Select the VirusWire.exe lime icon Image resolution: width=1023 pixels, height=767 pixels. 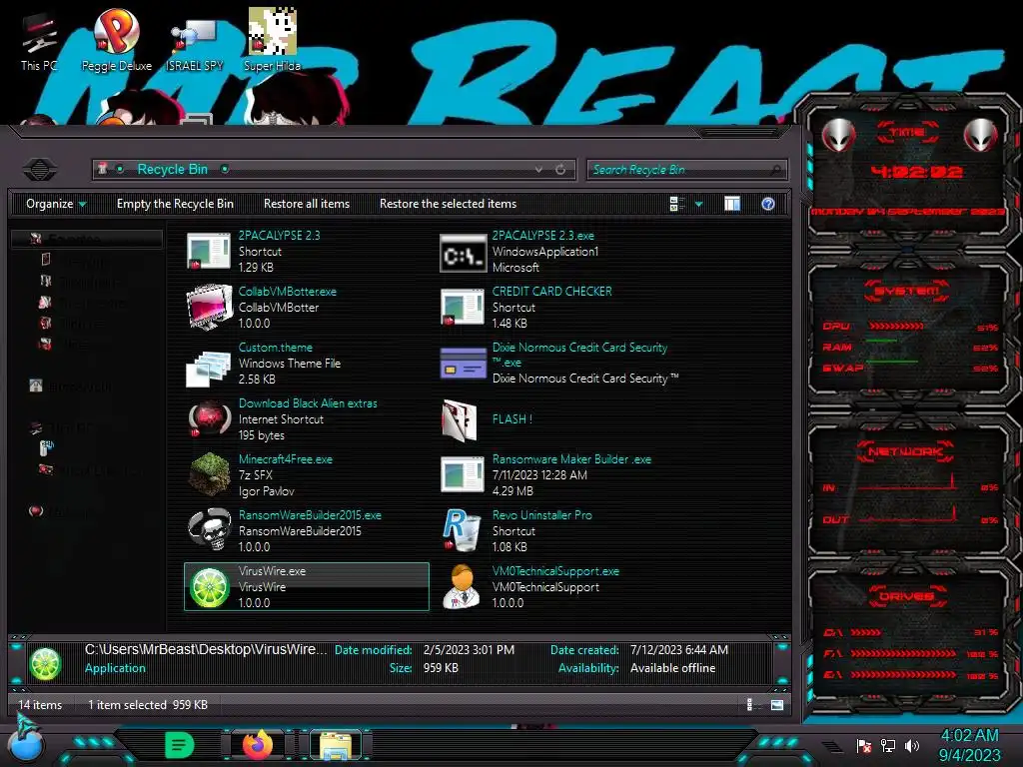(209, 587)
